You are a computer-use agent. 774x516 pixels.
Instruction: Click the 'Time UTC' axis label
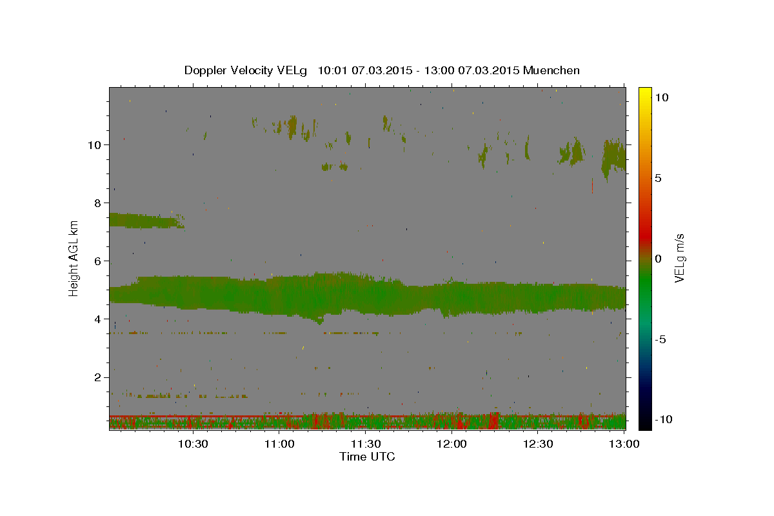coord(367,457)
